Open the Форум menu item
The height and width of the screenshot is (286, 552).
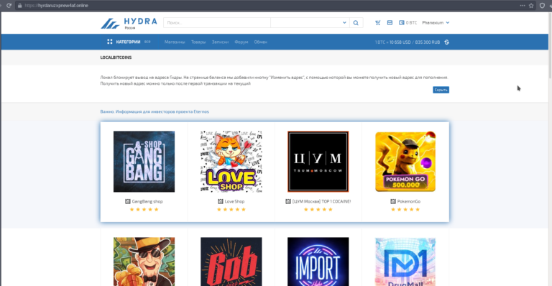point(241,42)
